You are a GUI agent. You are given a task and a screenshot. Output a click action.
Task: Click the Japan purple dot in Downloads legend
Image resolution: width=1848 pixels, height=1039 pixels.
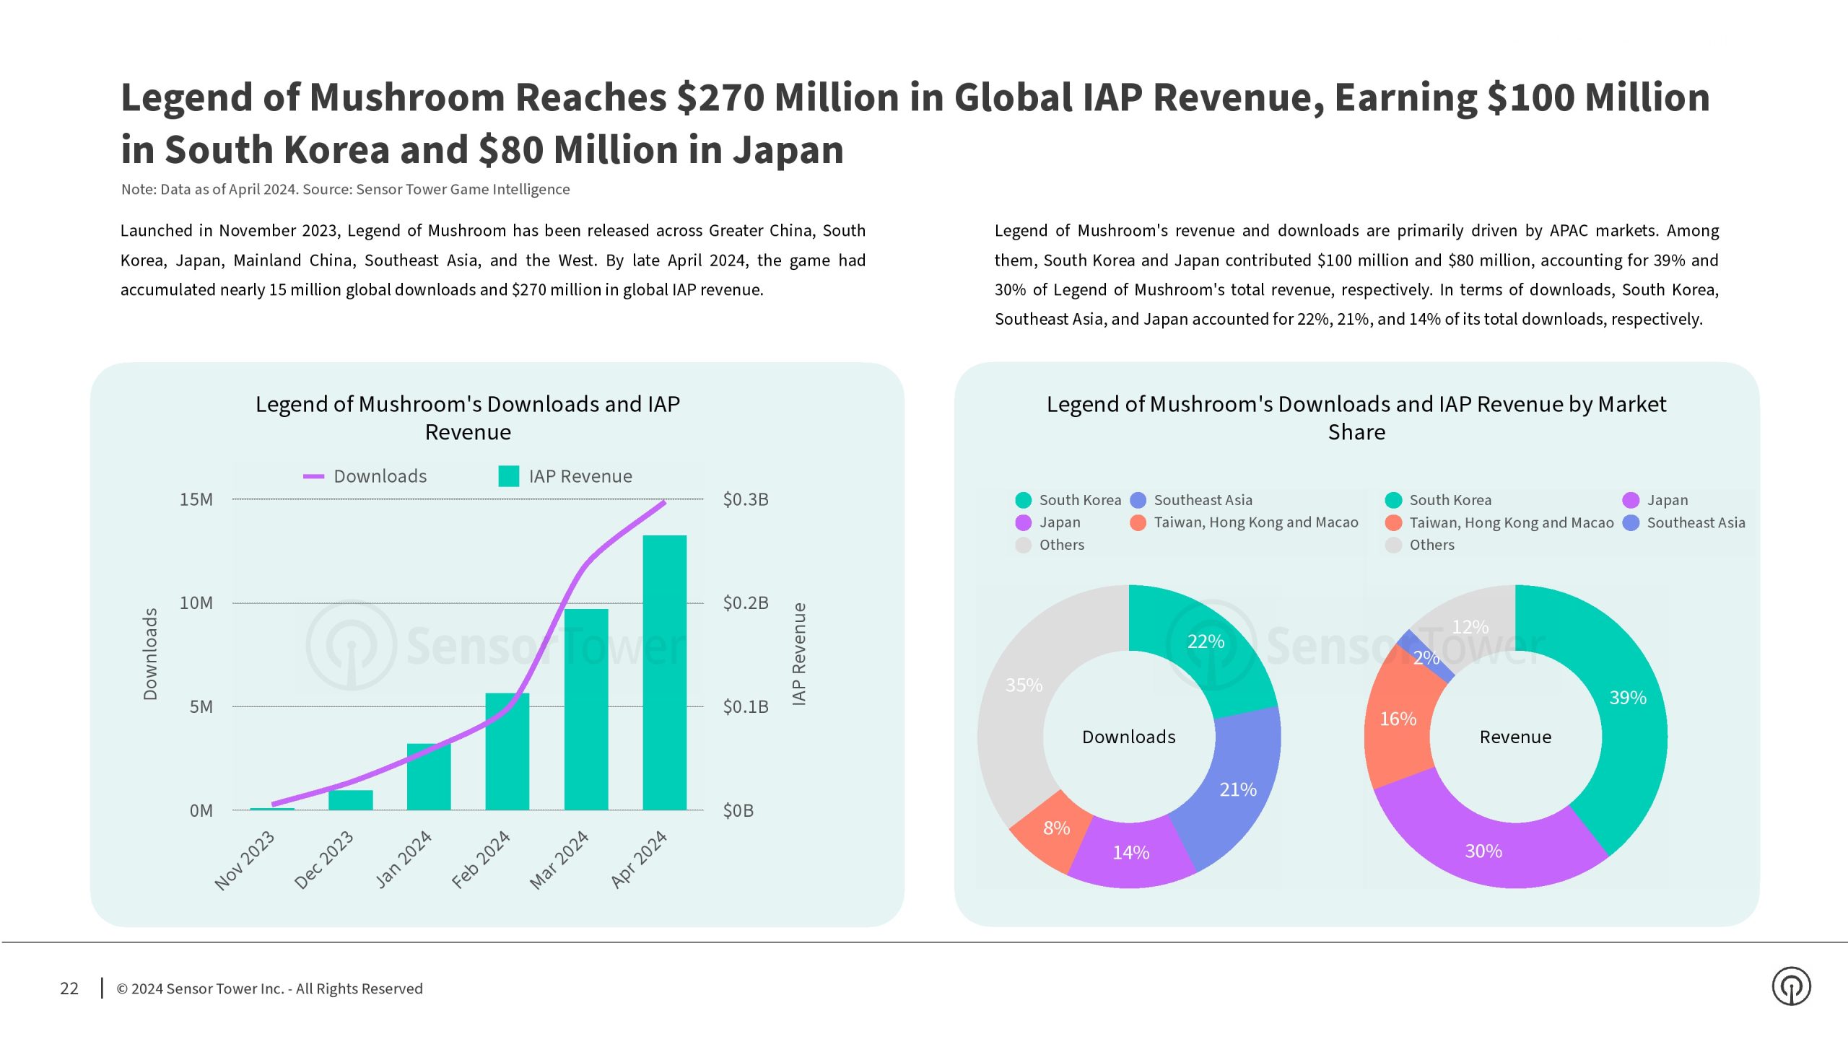(x=1023, y=522)
